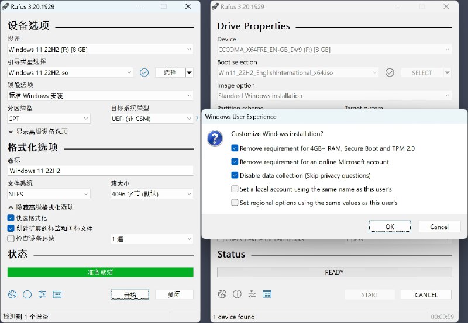468x323 pixels.
Task: Uncheck Remove requirement for 4GB+ RAM, Secure Boot
Action: pos(235,148)
